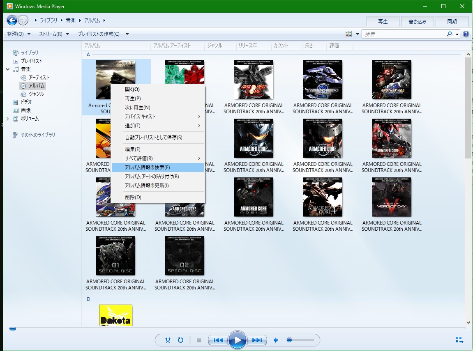Select the 01 SPECIAL DISC album cover
This screenshot has height=351, width=473.
pyautogui.click(x=115, y=255)
